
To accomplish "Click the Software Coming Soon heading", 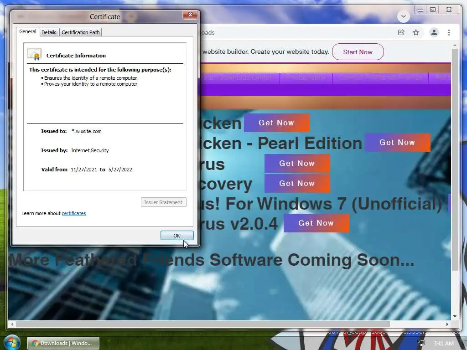I will point(212,260).
